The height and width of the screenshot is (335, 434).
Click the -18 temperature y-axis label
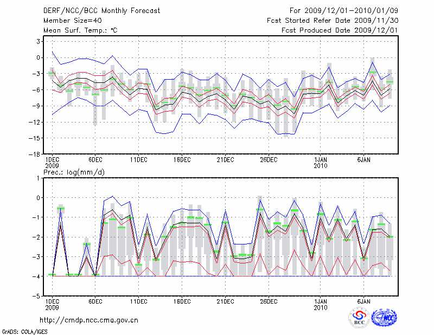[34, 154]
